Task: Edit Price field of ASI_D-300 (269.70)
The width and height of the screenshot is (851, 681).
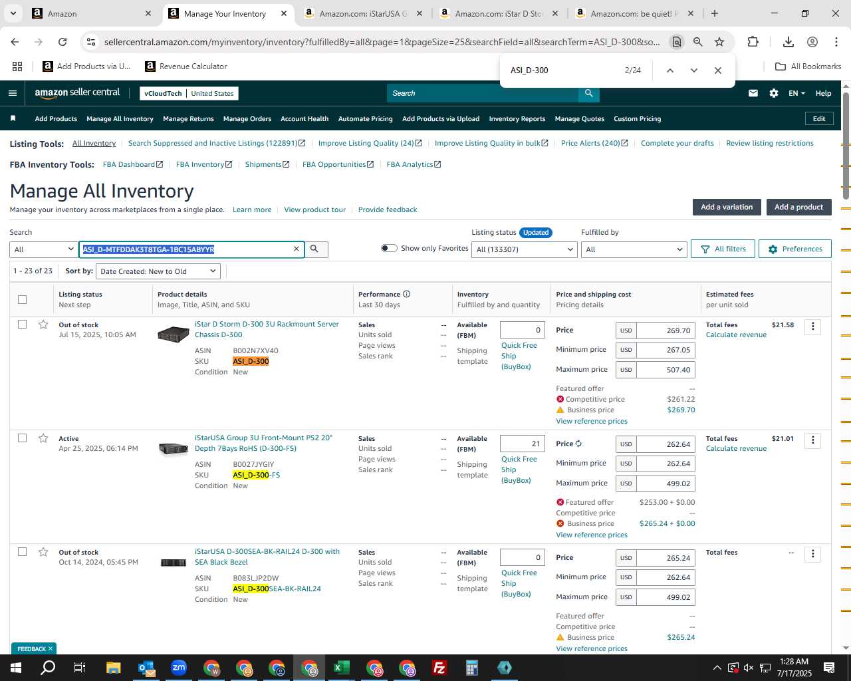Action: 666,331
